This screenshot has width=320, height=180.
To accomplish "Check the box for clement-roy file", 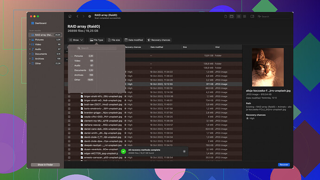I will 69,121.
